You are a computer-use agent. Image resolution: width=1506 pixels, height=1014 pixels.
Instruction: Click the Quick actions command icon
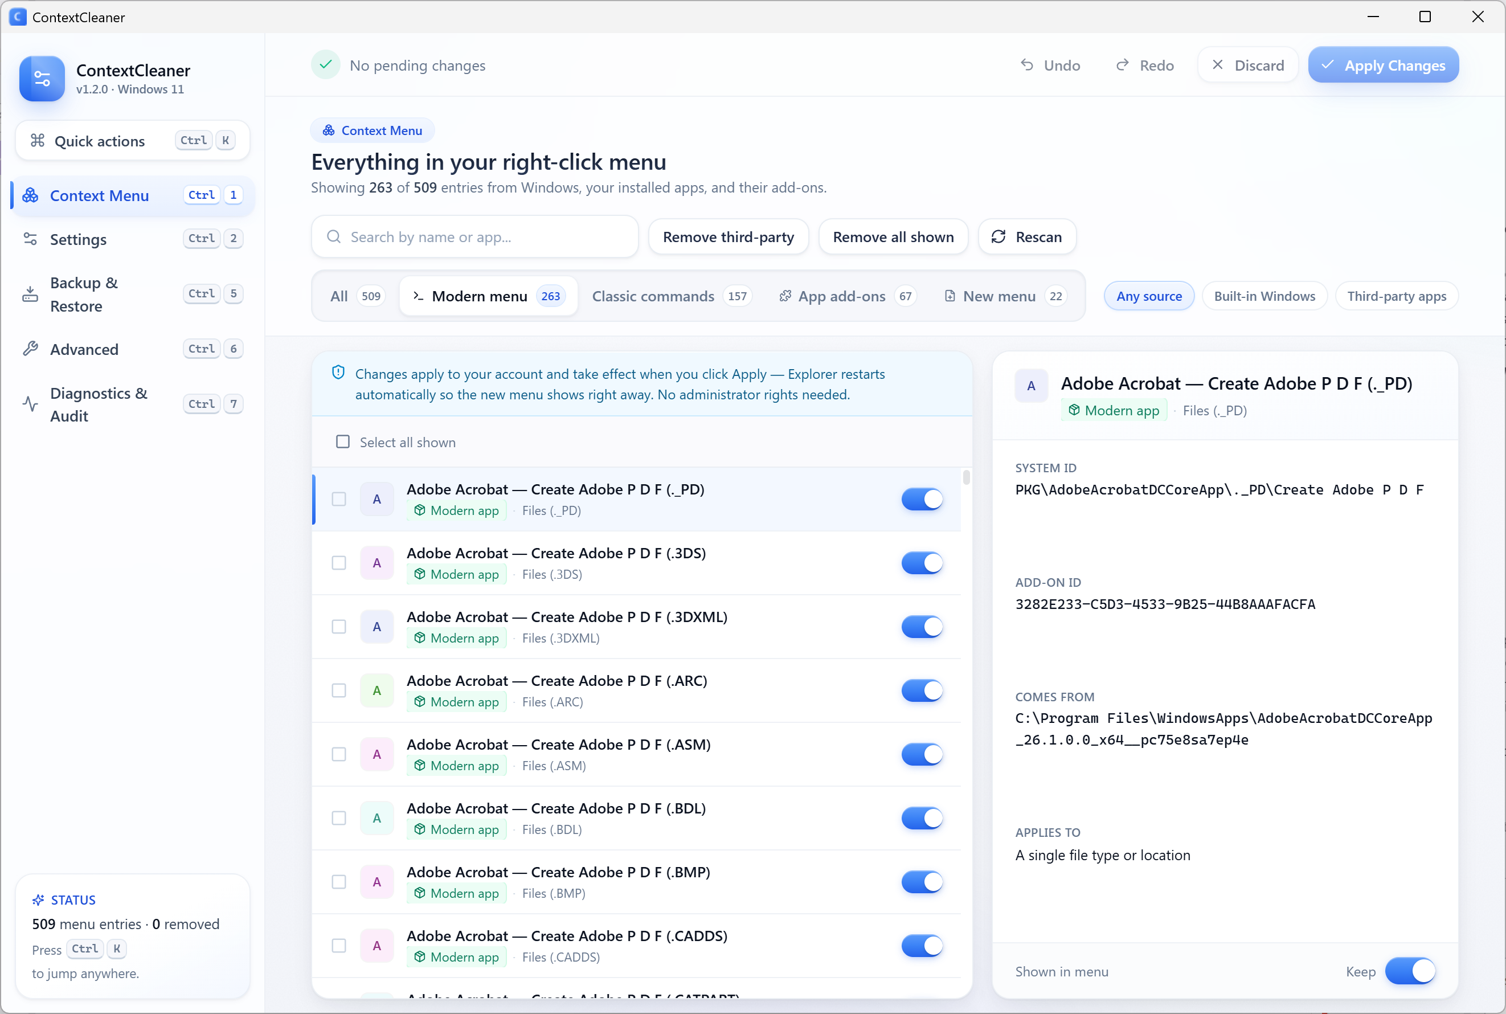(38, 140)
